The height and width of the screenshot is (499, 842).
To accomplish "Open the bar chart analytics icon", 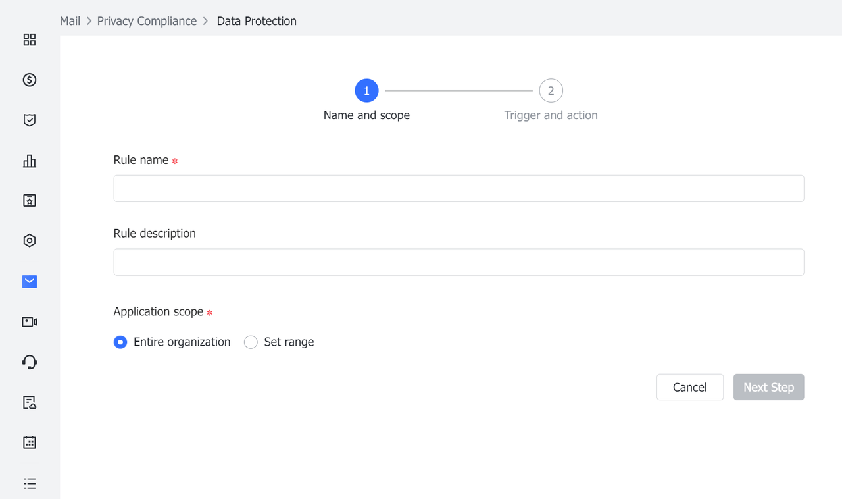I will (x=30, y=161).
